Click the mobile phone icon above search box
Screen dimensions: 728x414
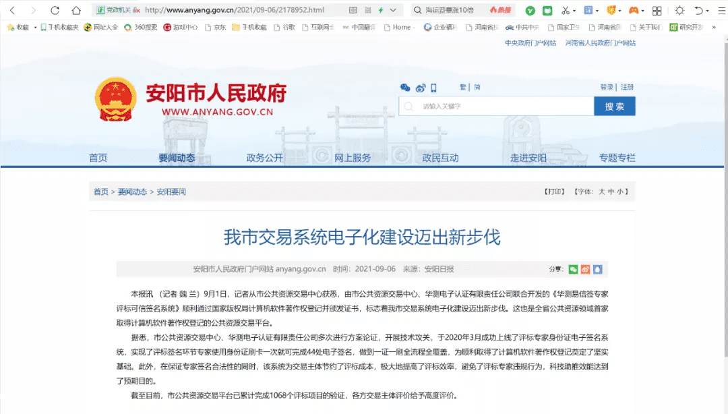(x=433, y=88)
